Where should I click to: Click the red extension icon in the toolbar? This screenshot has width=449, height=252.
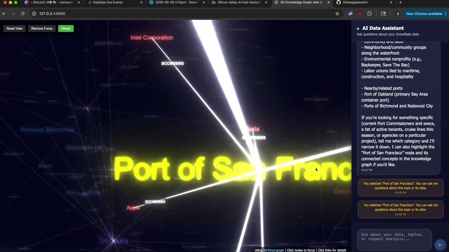(360, 14)
